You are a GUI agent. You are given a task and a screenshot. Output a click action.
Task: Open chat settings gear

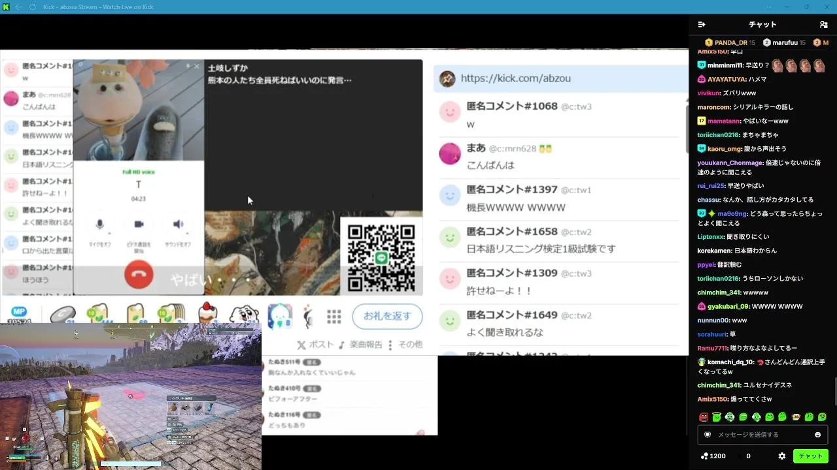(781, 456)
